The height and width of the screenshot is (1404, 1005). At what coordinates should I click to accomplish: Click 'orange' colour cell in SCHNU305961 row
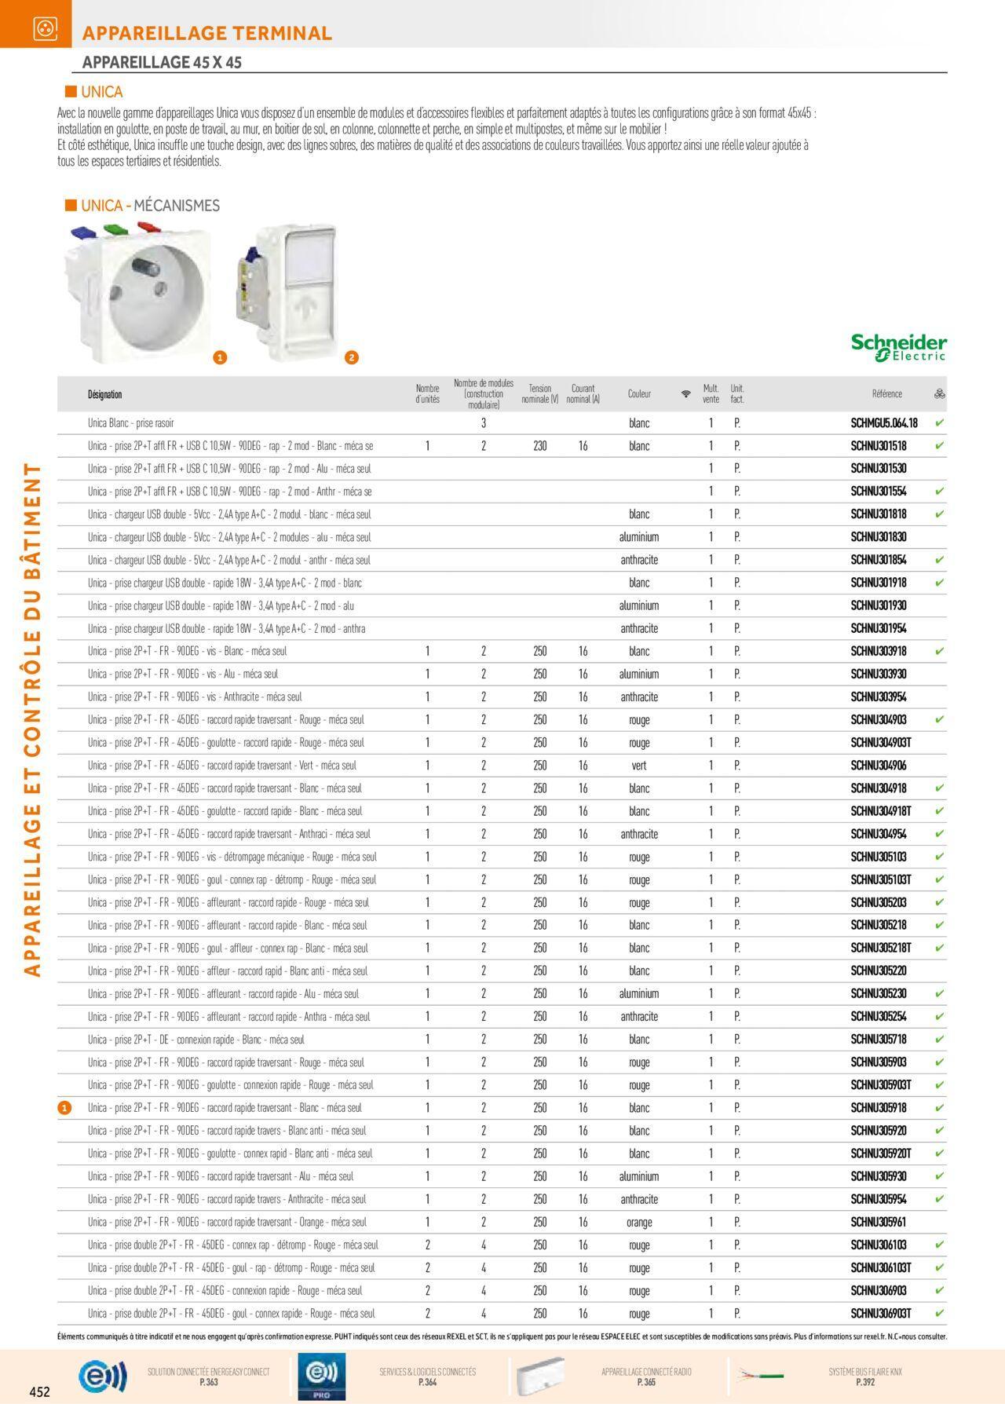point(639,1223)
